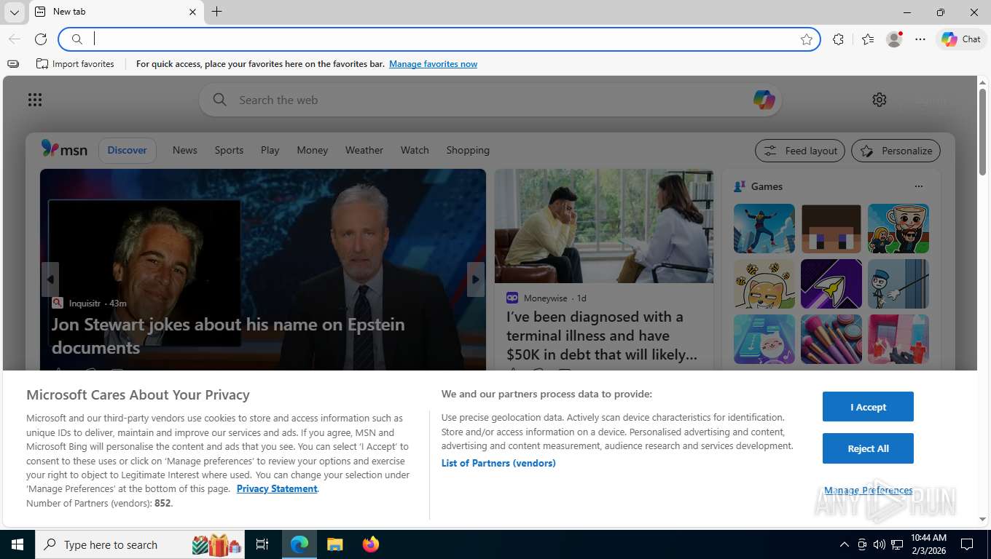991x559 pixels.
Task: Switch to the Weather tab
Action: coord(364,150)
